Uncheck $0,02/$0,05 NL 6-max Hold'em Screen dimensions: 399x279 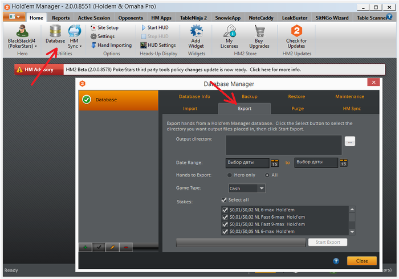point(225,232)
